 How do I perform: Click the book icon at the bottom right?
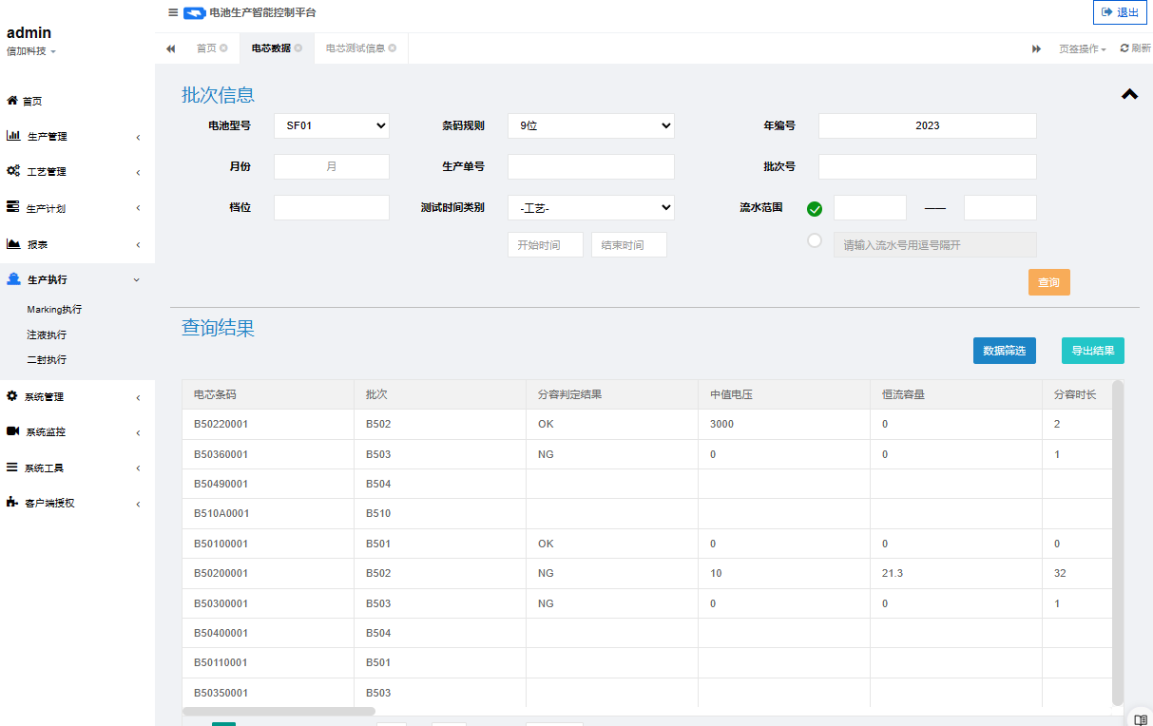pos(1141,719)
